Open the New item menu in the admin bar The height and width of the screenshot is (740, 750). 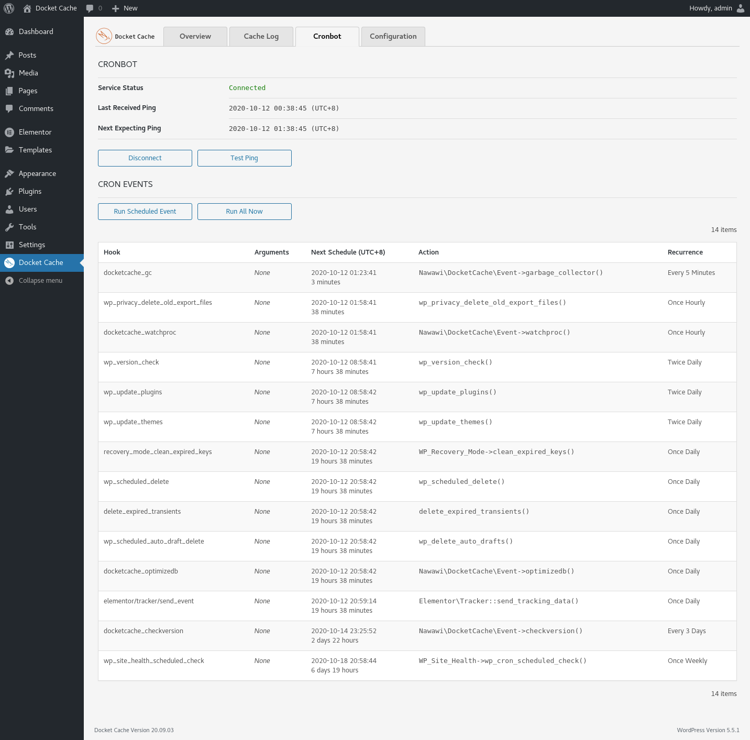click(x=124, y=8)
